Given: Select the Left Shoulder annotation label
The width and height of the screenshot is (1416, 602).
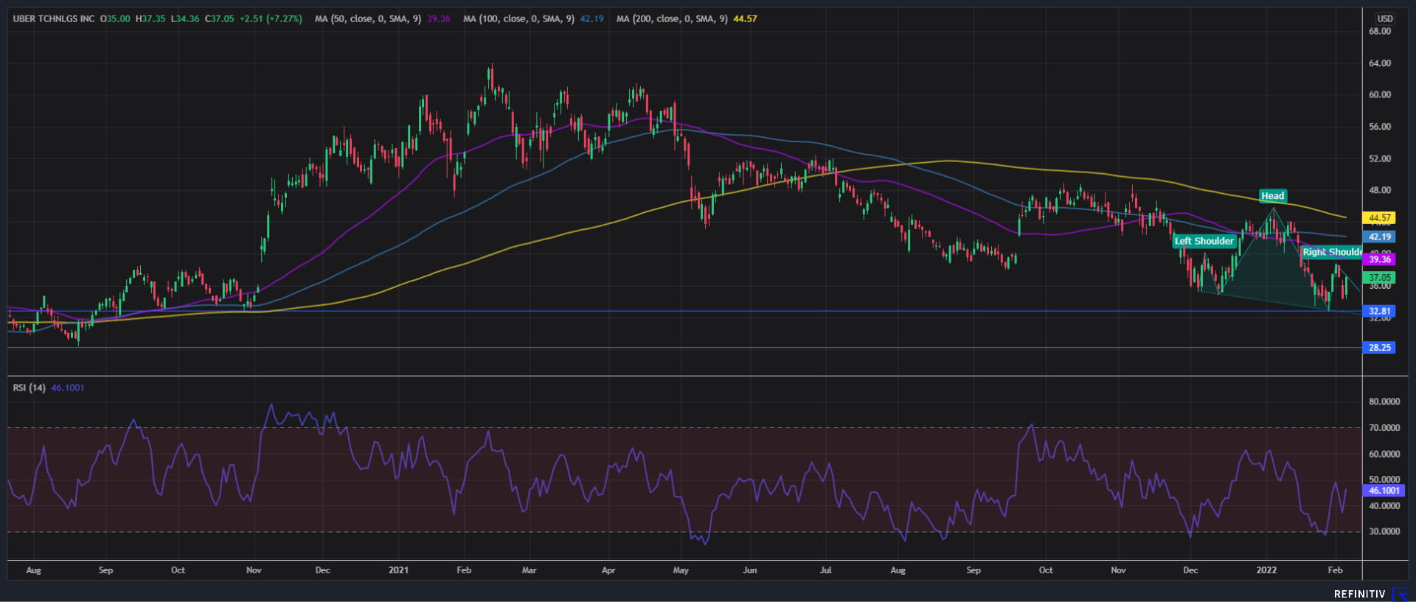Looking at the screenshot, I should coord(1204,241).
